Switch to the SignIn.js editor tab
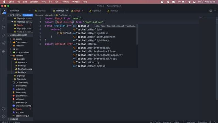This screenshot has height=123, width=218. (x=42, y=11)
